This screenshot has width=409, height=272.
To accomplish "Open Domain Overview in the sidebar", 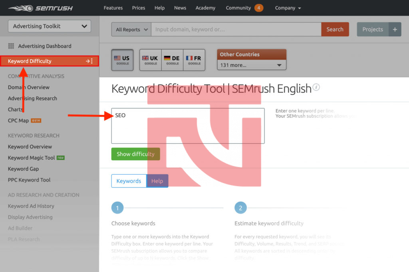I will [28, 87].
